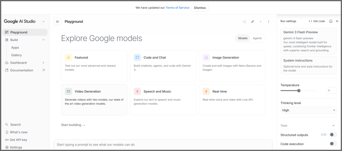Enable the Code execution toggle
This screenshot has width=342, height=151.
[333, 144]
